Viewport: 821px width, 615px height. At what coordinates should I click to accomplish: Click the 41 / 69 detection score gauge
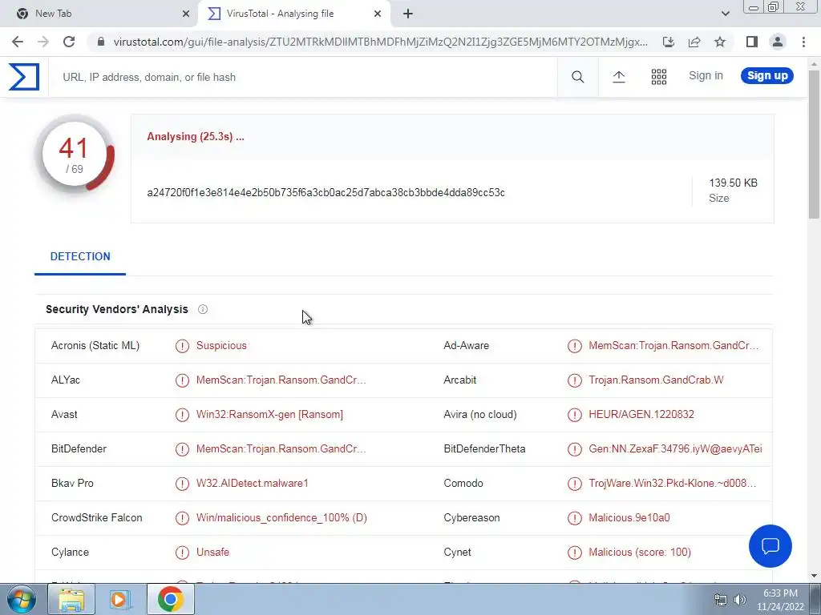click(x=75, y=155)
